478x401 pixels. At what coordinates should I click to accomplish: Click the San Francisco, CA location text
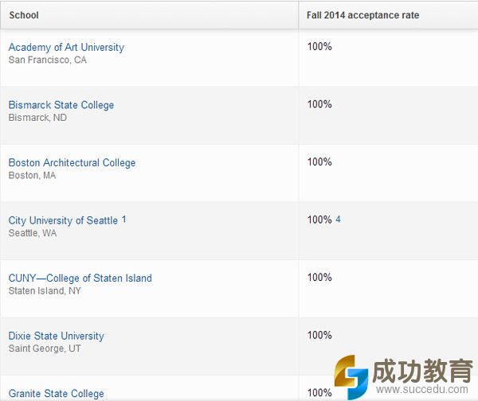coord(47,60)
